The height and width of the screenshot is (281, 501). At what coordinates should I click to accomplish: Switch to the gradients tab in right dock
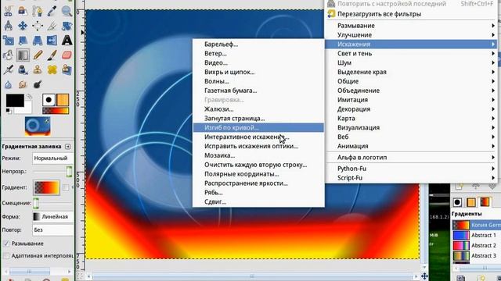point(485,202)
